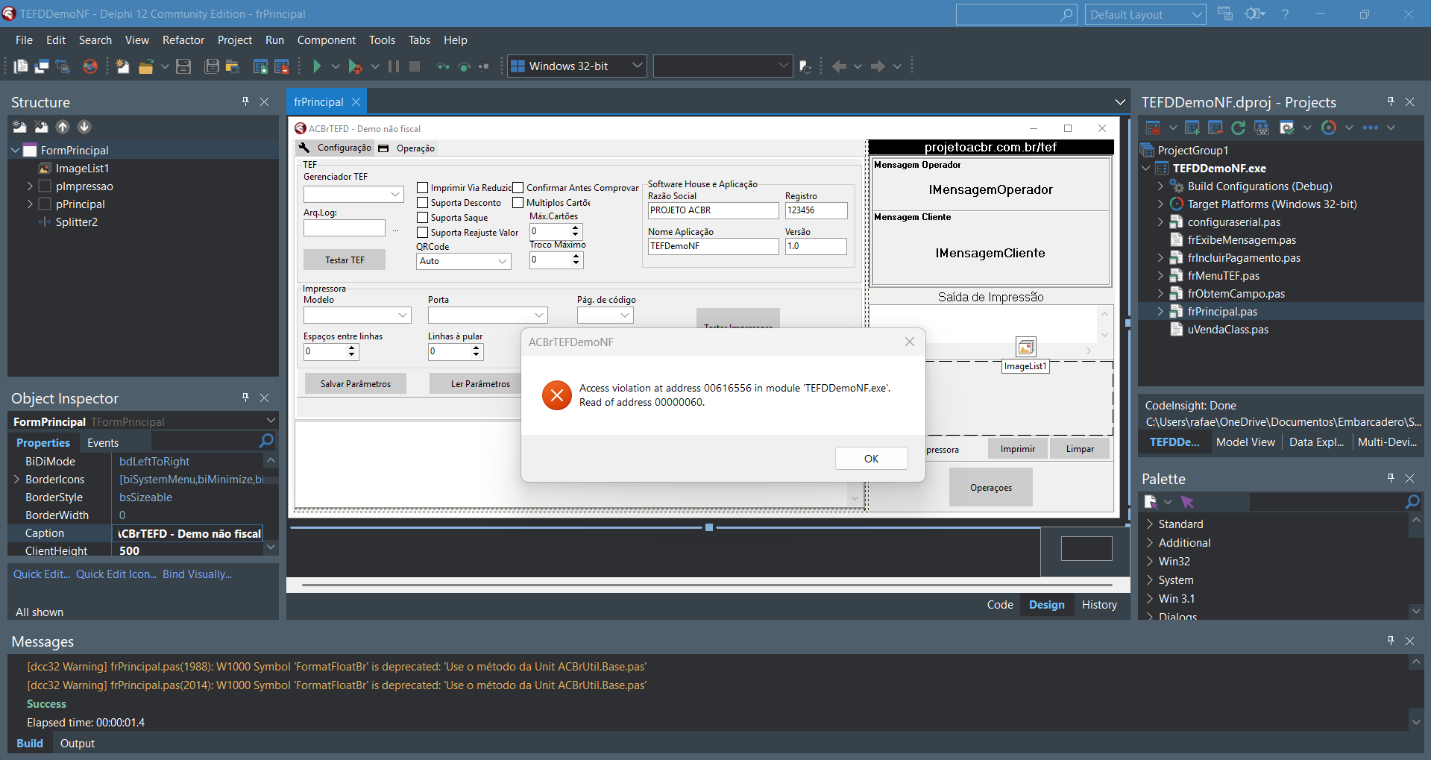This screenshot has width=1431, height=760.
Task: Switch to the Output tab in Messages
Action: (78, 744)
